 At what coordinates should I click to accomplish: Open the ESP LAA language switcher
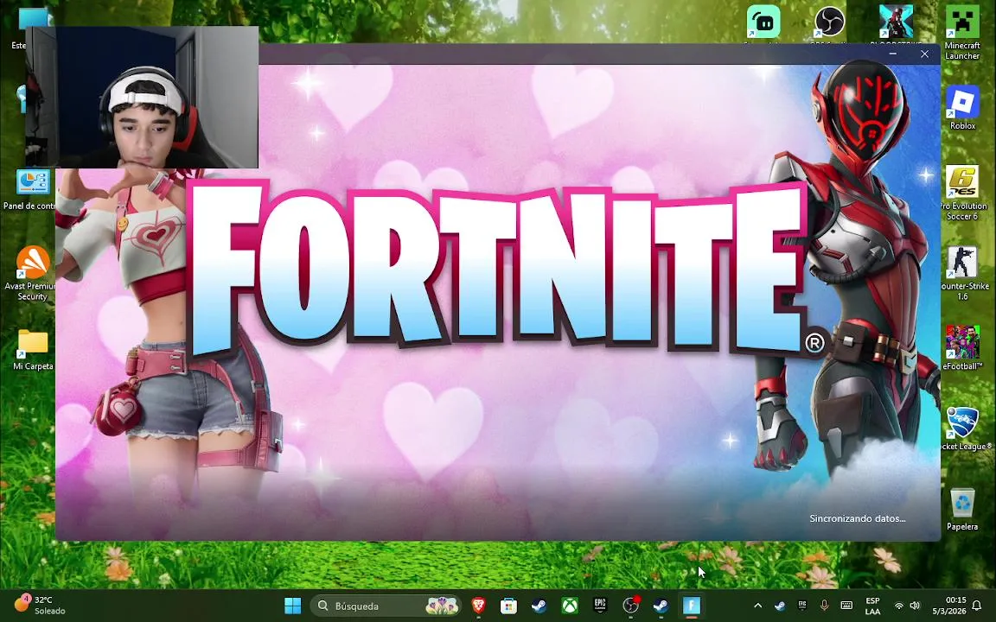pyautogui.click(x=872, y=606)
